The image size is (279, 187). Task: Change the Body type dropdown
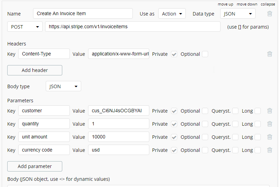point(63,86)
